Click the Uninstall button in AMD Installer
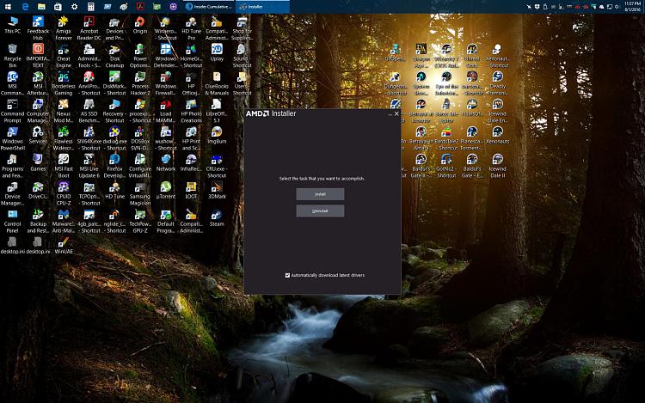645x403 pixels. (x=320, y=211)
